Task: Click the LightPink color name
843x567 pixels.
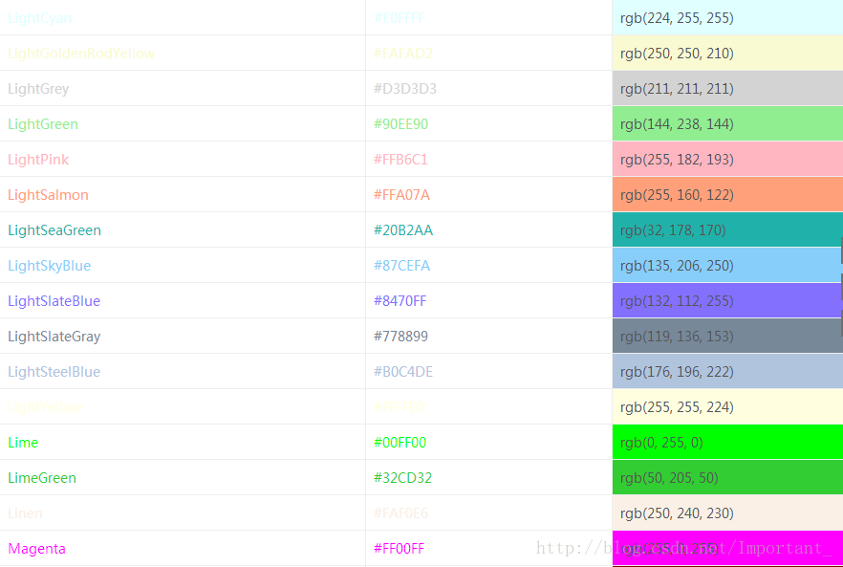Action: (x=38, y=160)
